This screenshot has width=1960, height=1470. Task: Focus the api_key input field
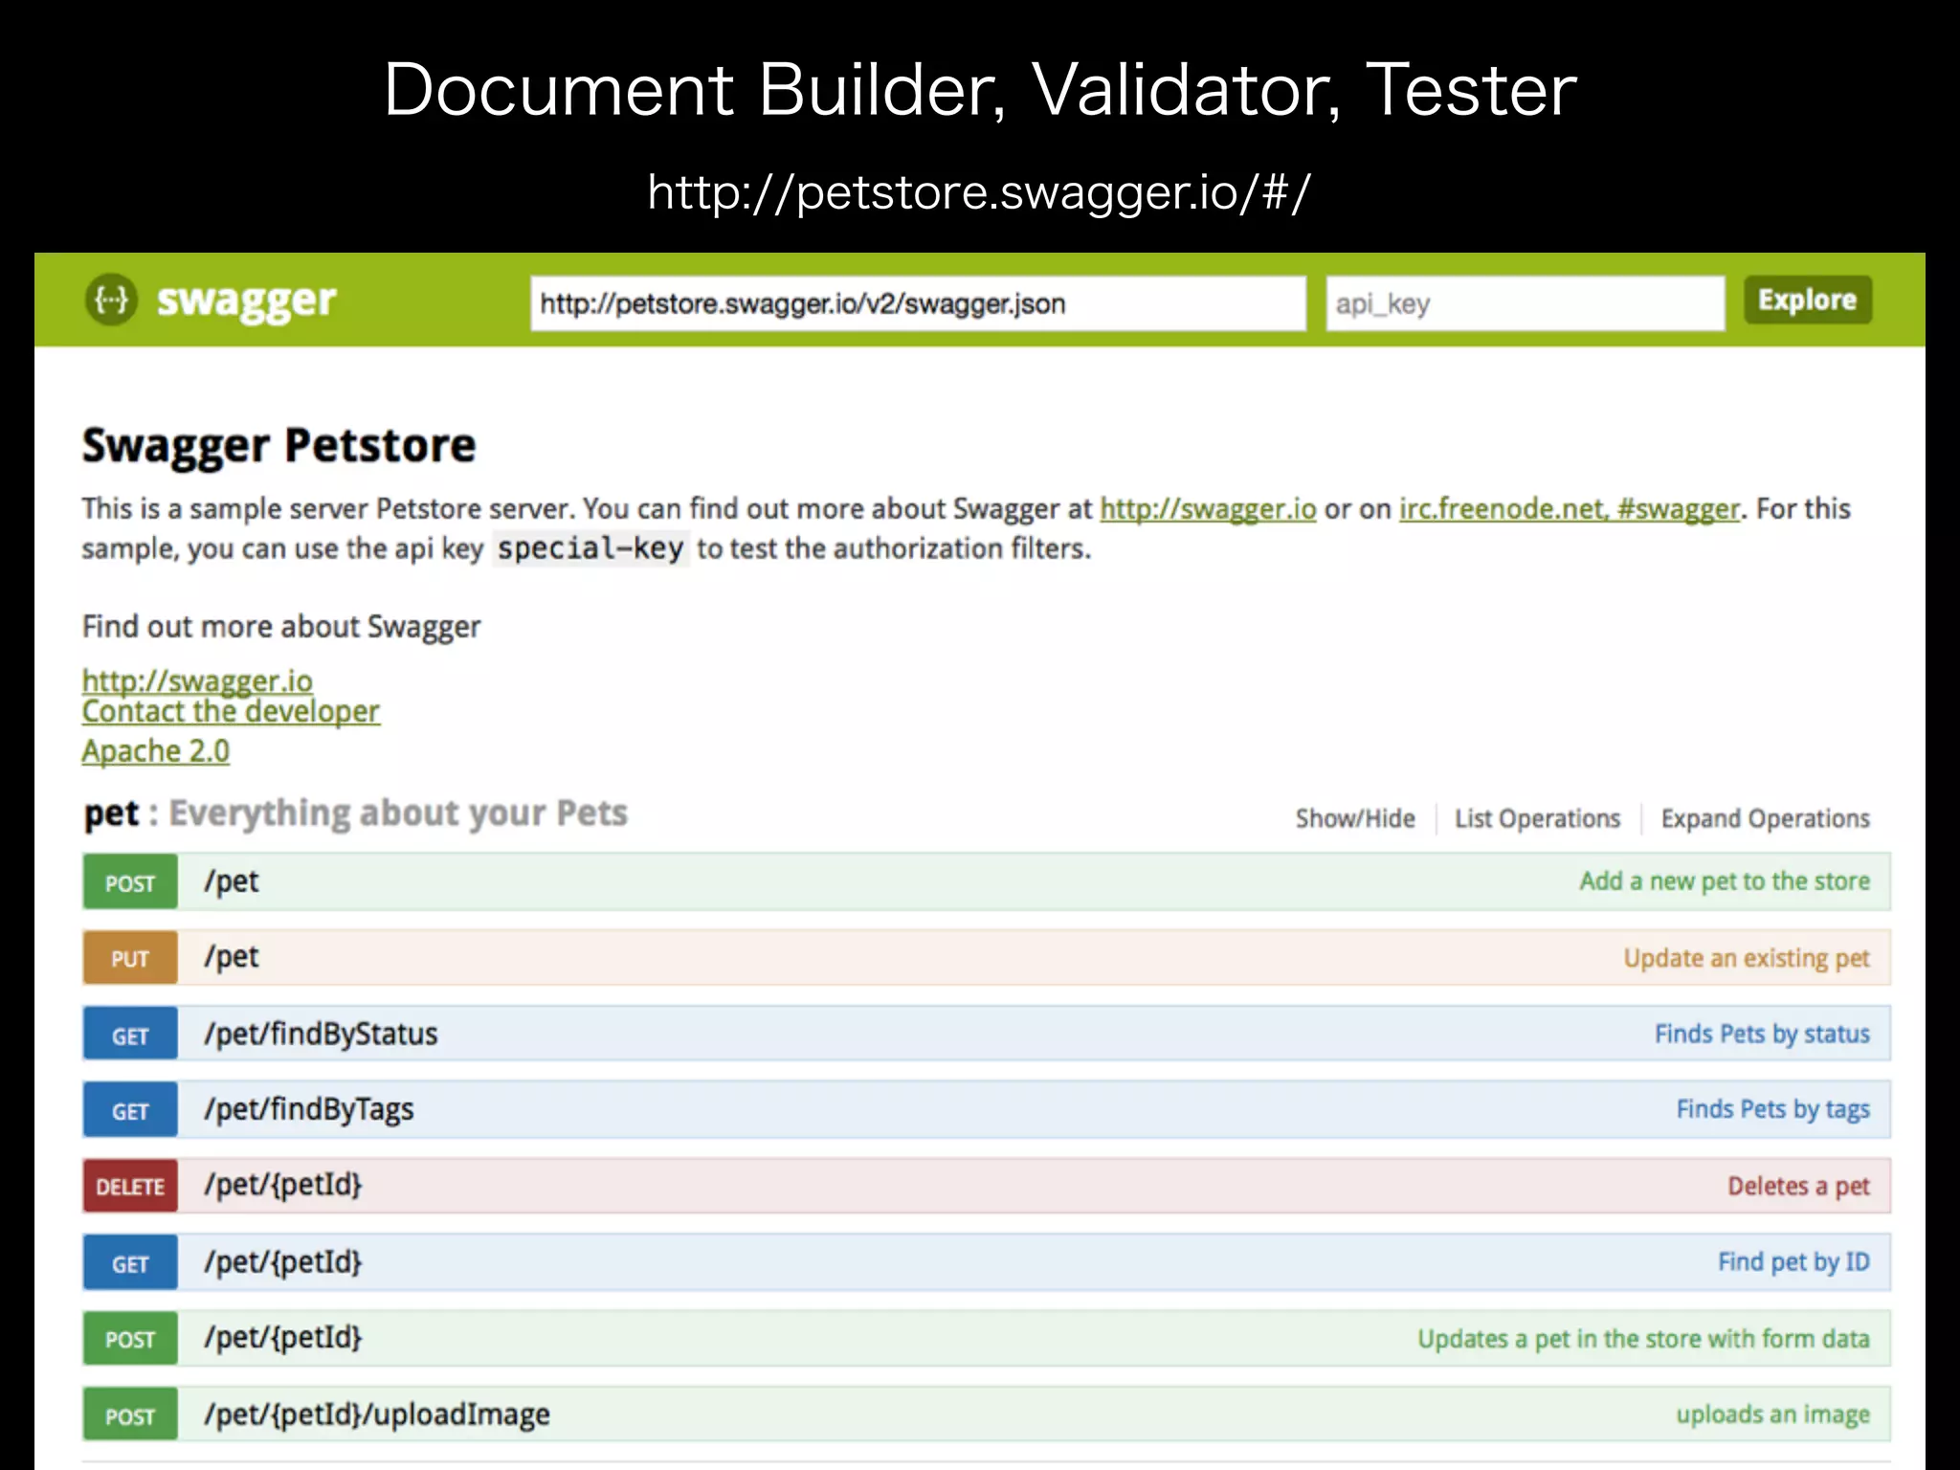(x=1525, y=303)
